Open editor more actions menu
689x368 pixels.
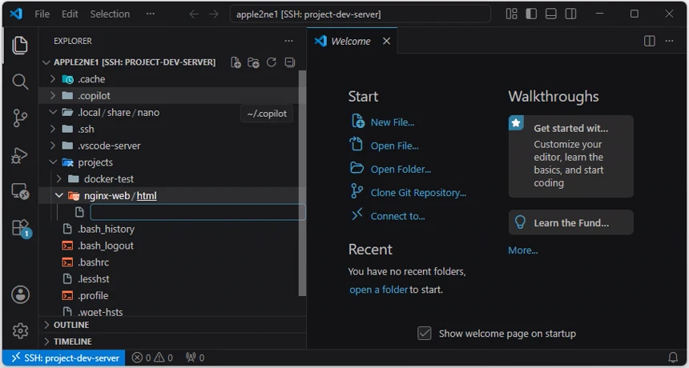click(669, 41)
